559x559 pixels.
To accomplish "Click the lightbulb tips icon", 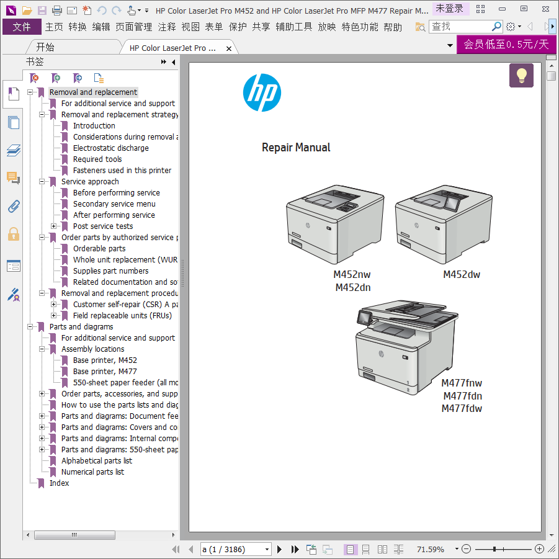I will [521, 75].
